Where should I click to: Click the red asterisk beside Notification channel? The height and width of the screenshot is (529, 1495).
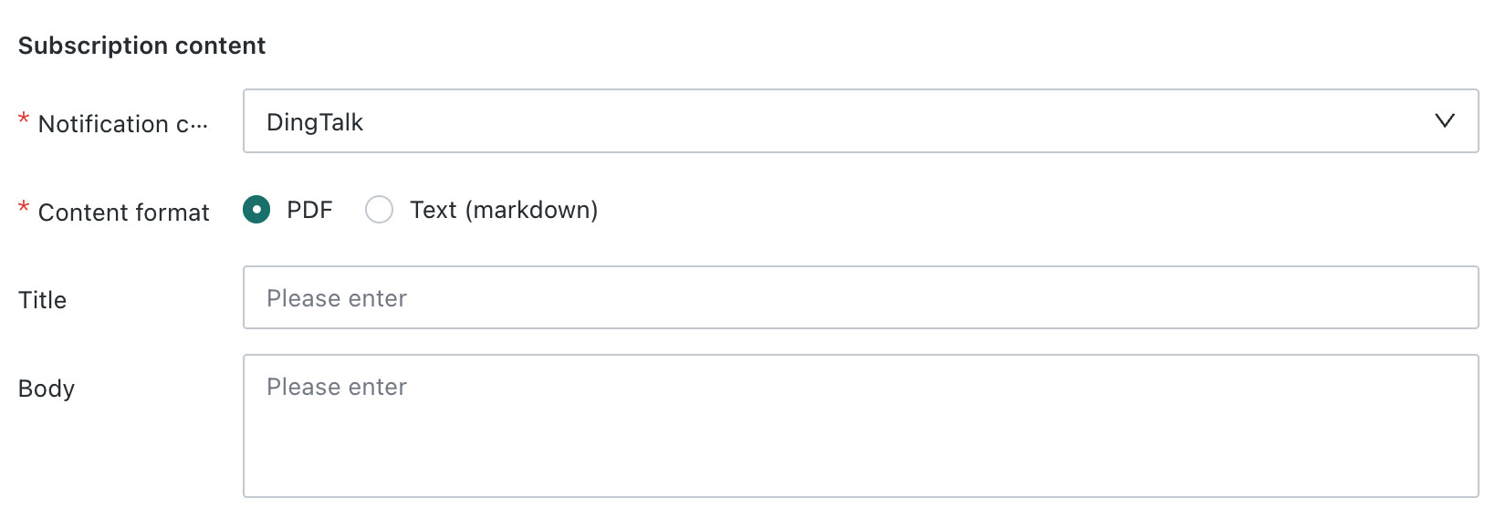[24, 119]
